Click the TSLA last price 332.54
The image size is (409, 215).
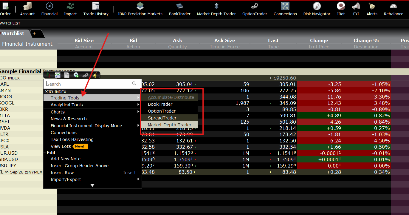[x=288, y=147]
